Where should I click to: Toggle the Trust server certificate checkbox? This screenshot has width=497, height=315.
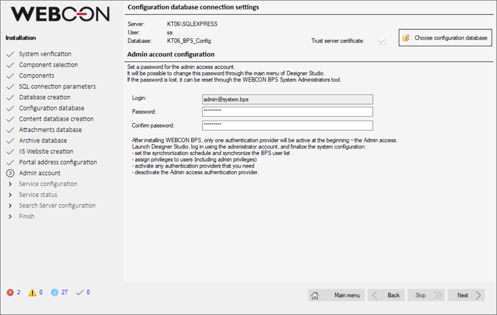click(x=382, y=41)
